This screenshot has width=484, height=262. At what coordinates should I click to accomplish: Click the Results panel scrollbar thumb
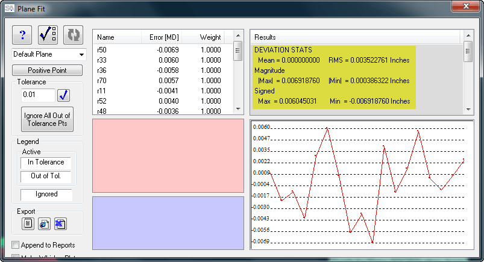(468, 52)
